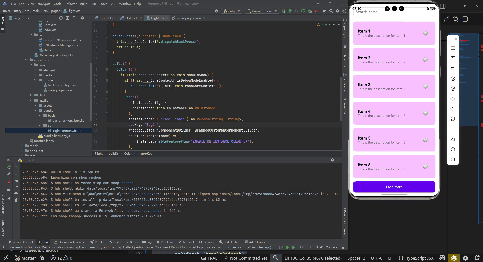Click the editor vertical scrollbar
Viewport: 483px width, 262px height.
[341, 98]
